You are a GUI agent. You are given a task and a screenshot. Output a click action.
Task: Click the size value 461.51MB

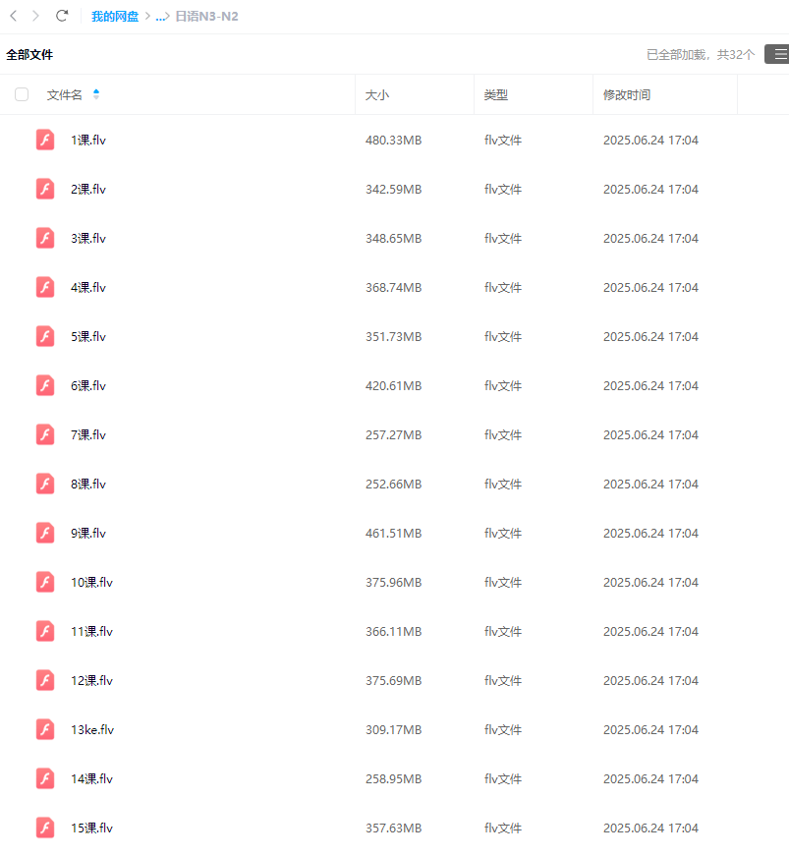(x=393, y=533)
